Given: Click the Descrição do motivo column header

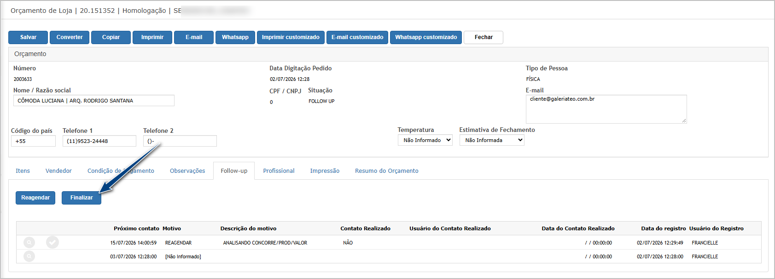Looking at the screenshot, I should (x=249, y=228).
